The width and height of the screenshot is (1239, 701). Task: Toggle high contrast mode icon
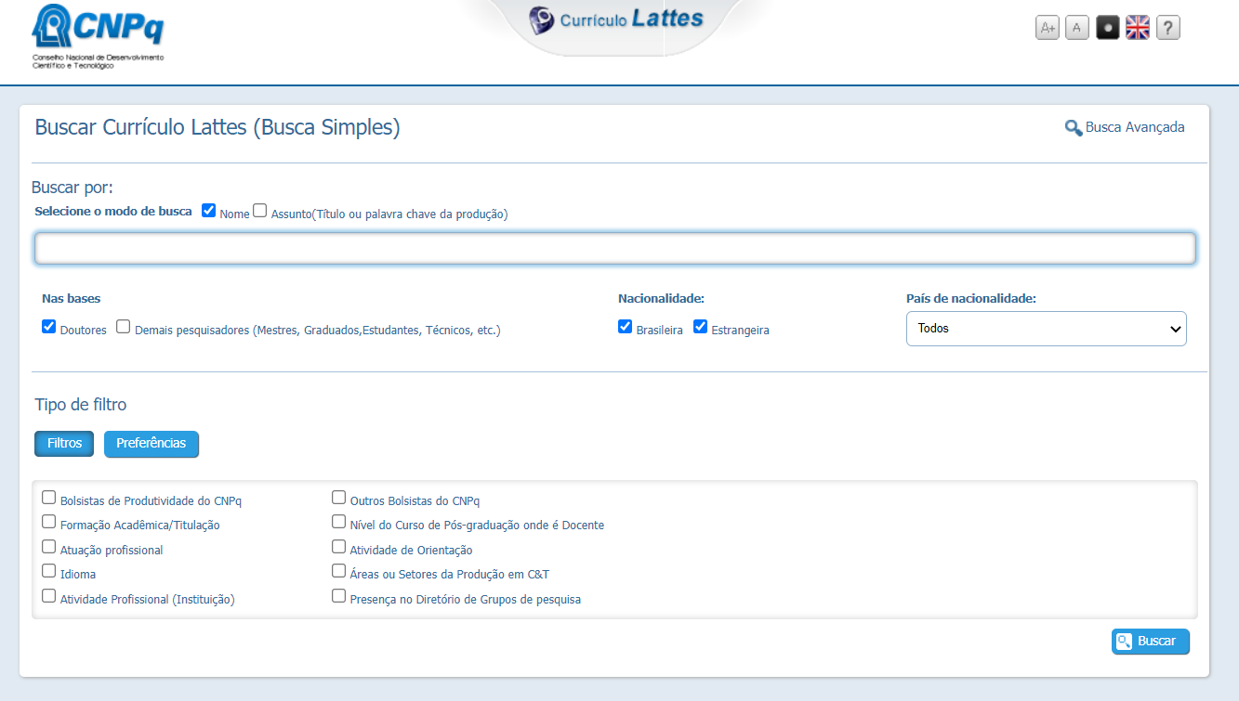point(1107,28)
